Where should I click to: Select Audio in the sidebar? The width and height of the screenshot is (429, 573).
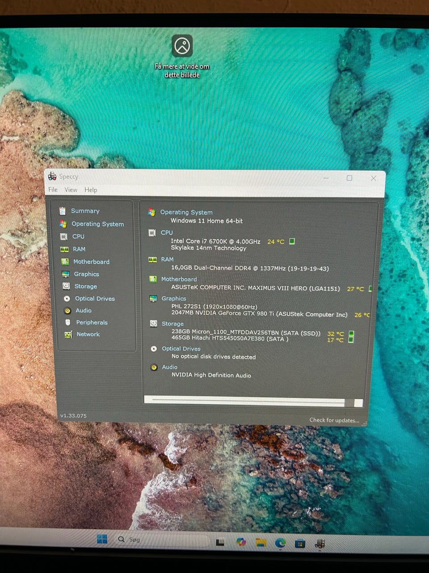coord(83,310)
